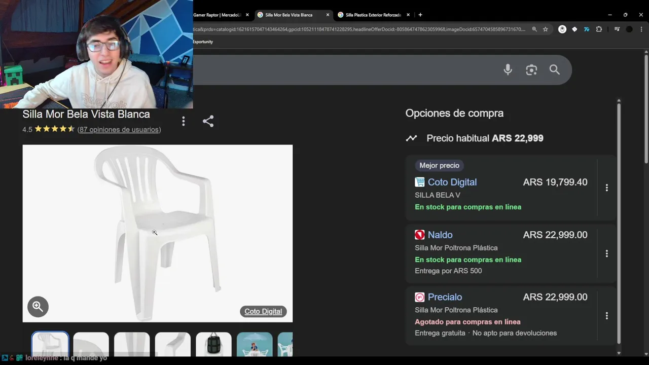Open Naldo store link
This screenshot has width=649, height=365.
click(x=440, y=235)
